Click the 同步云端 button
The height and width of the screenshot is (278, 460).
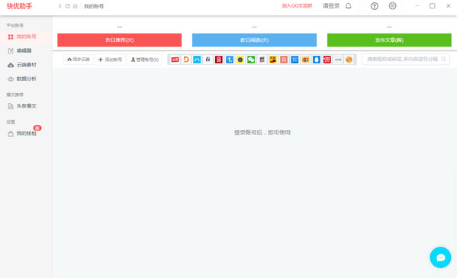pyautogui.click(x=79, y=60)
